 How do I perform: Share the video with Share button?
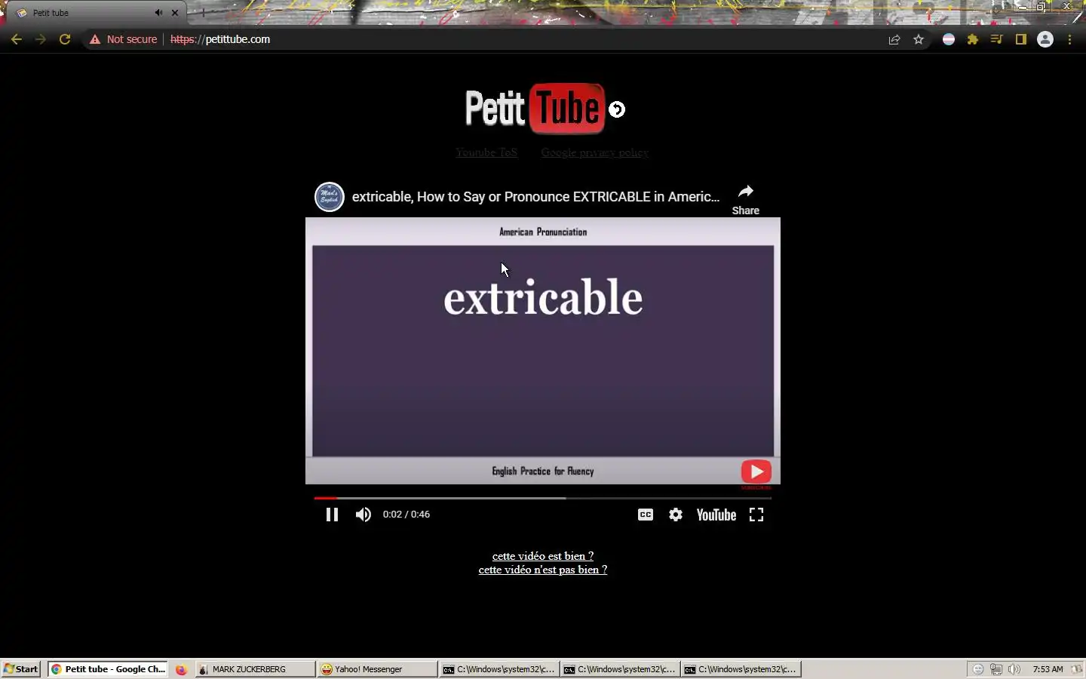point(746,199)
